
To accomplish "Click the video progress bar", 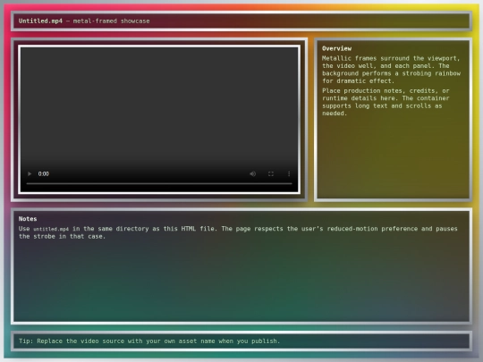I will [159, 183].
